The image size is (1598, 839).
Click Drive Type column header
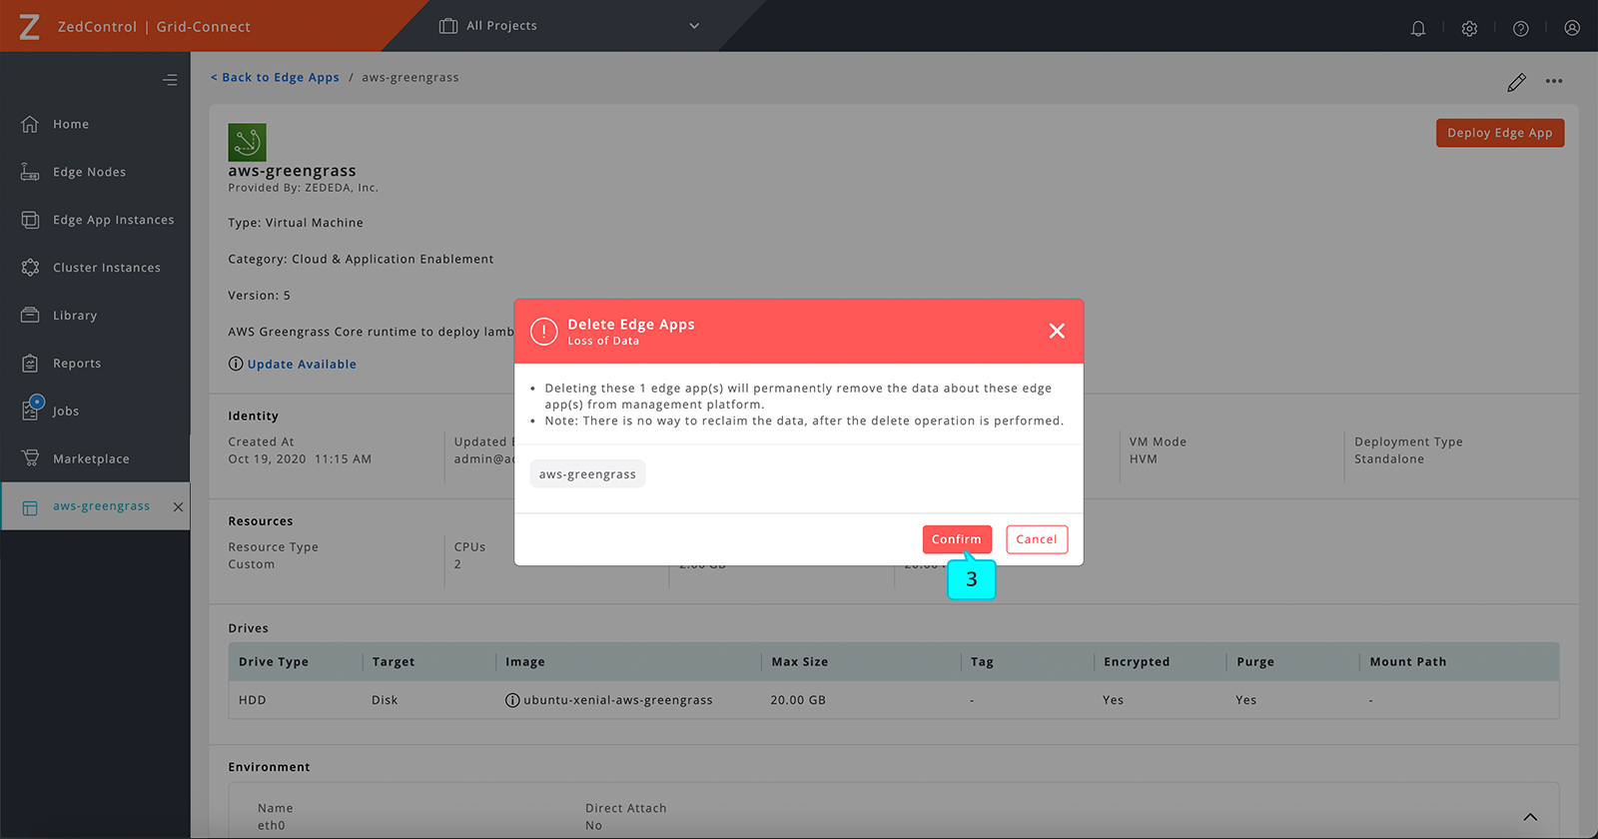pos(274,662)
